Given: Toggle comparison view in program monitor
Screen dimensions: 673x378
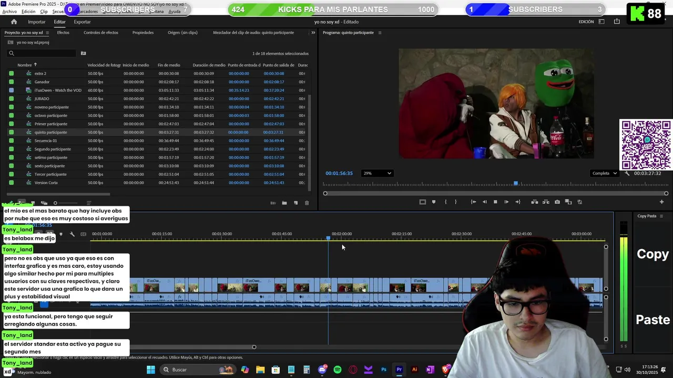Looking at the screenshot, I should 568,202.
